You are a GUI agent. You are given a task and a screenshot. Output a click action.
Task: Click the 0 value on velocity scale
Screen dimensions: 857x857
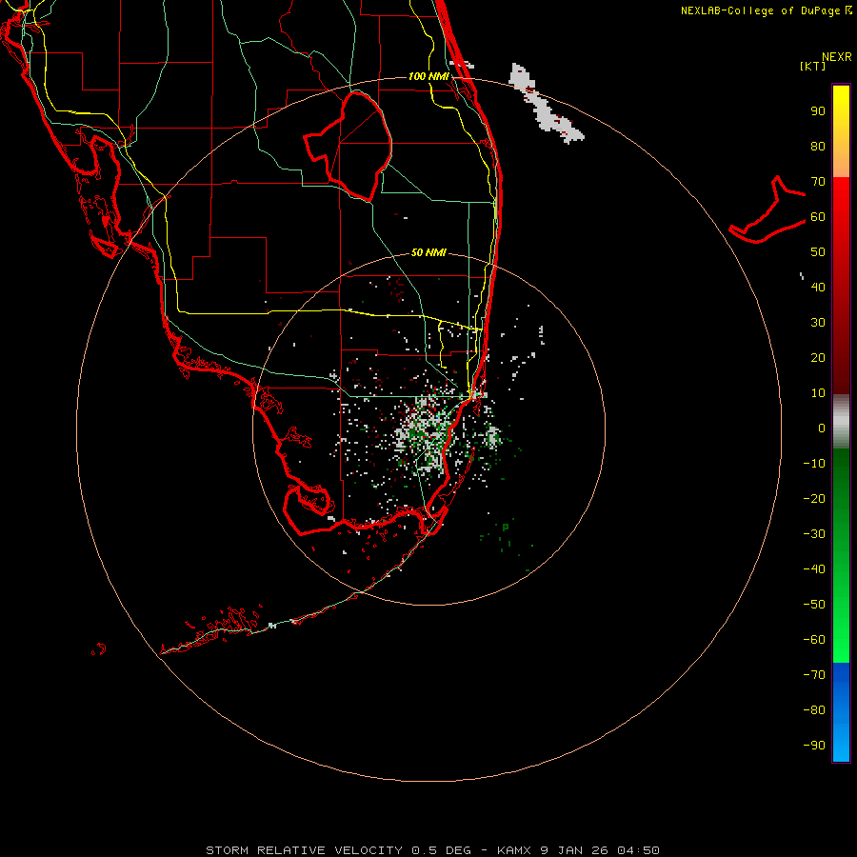(x=822, y=428)
